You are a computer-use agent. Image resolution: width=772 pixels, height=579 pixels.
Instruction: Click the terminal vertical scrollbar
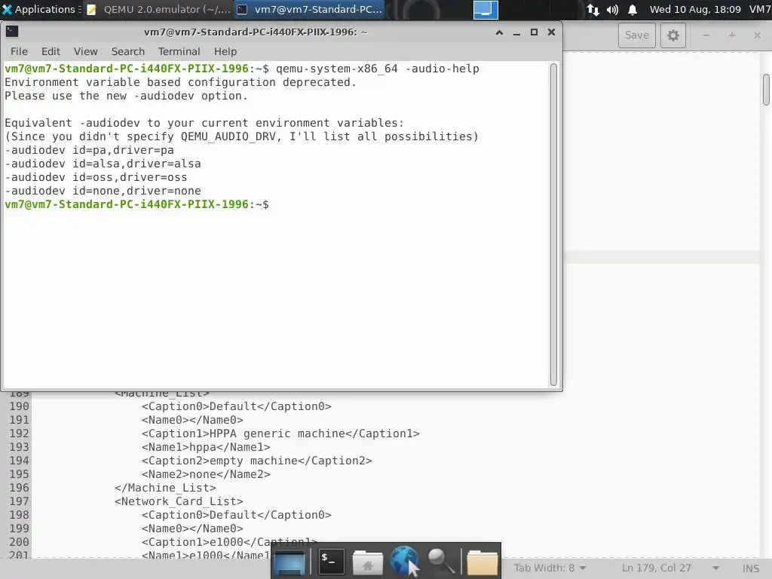[x=553, y=225]
